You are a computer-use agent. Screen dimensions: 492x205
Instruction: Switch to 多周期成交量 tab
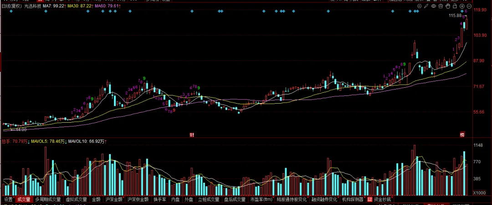pos(48,200)
